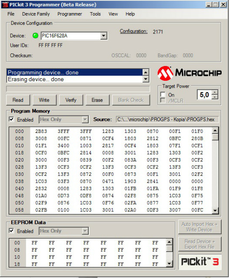Toggle the /MCLR checkbox
Image resolution: width=229 pixels, height=278 pixels.
[163, 100]
